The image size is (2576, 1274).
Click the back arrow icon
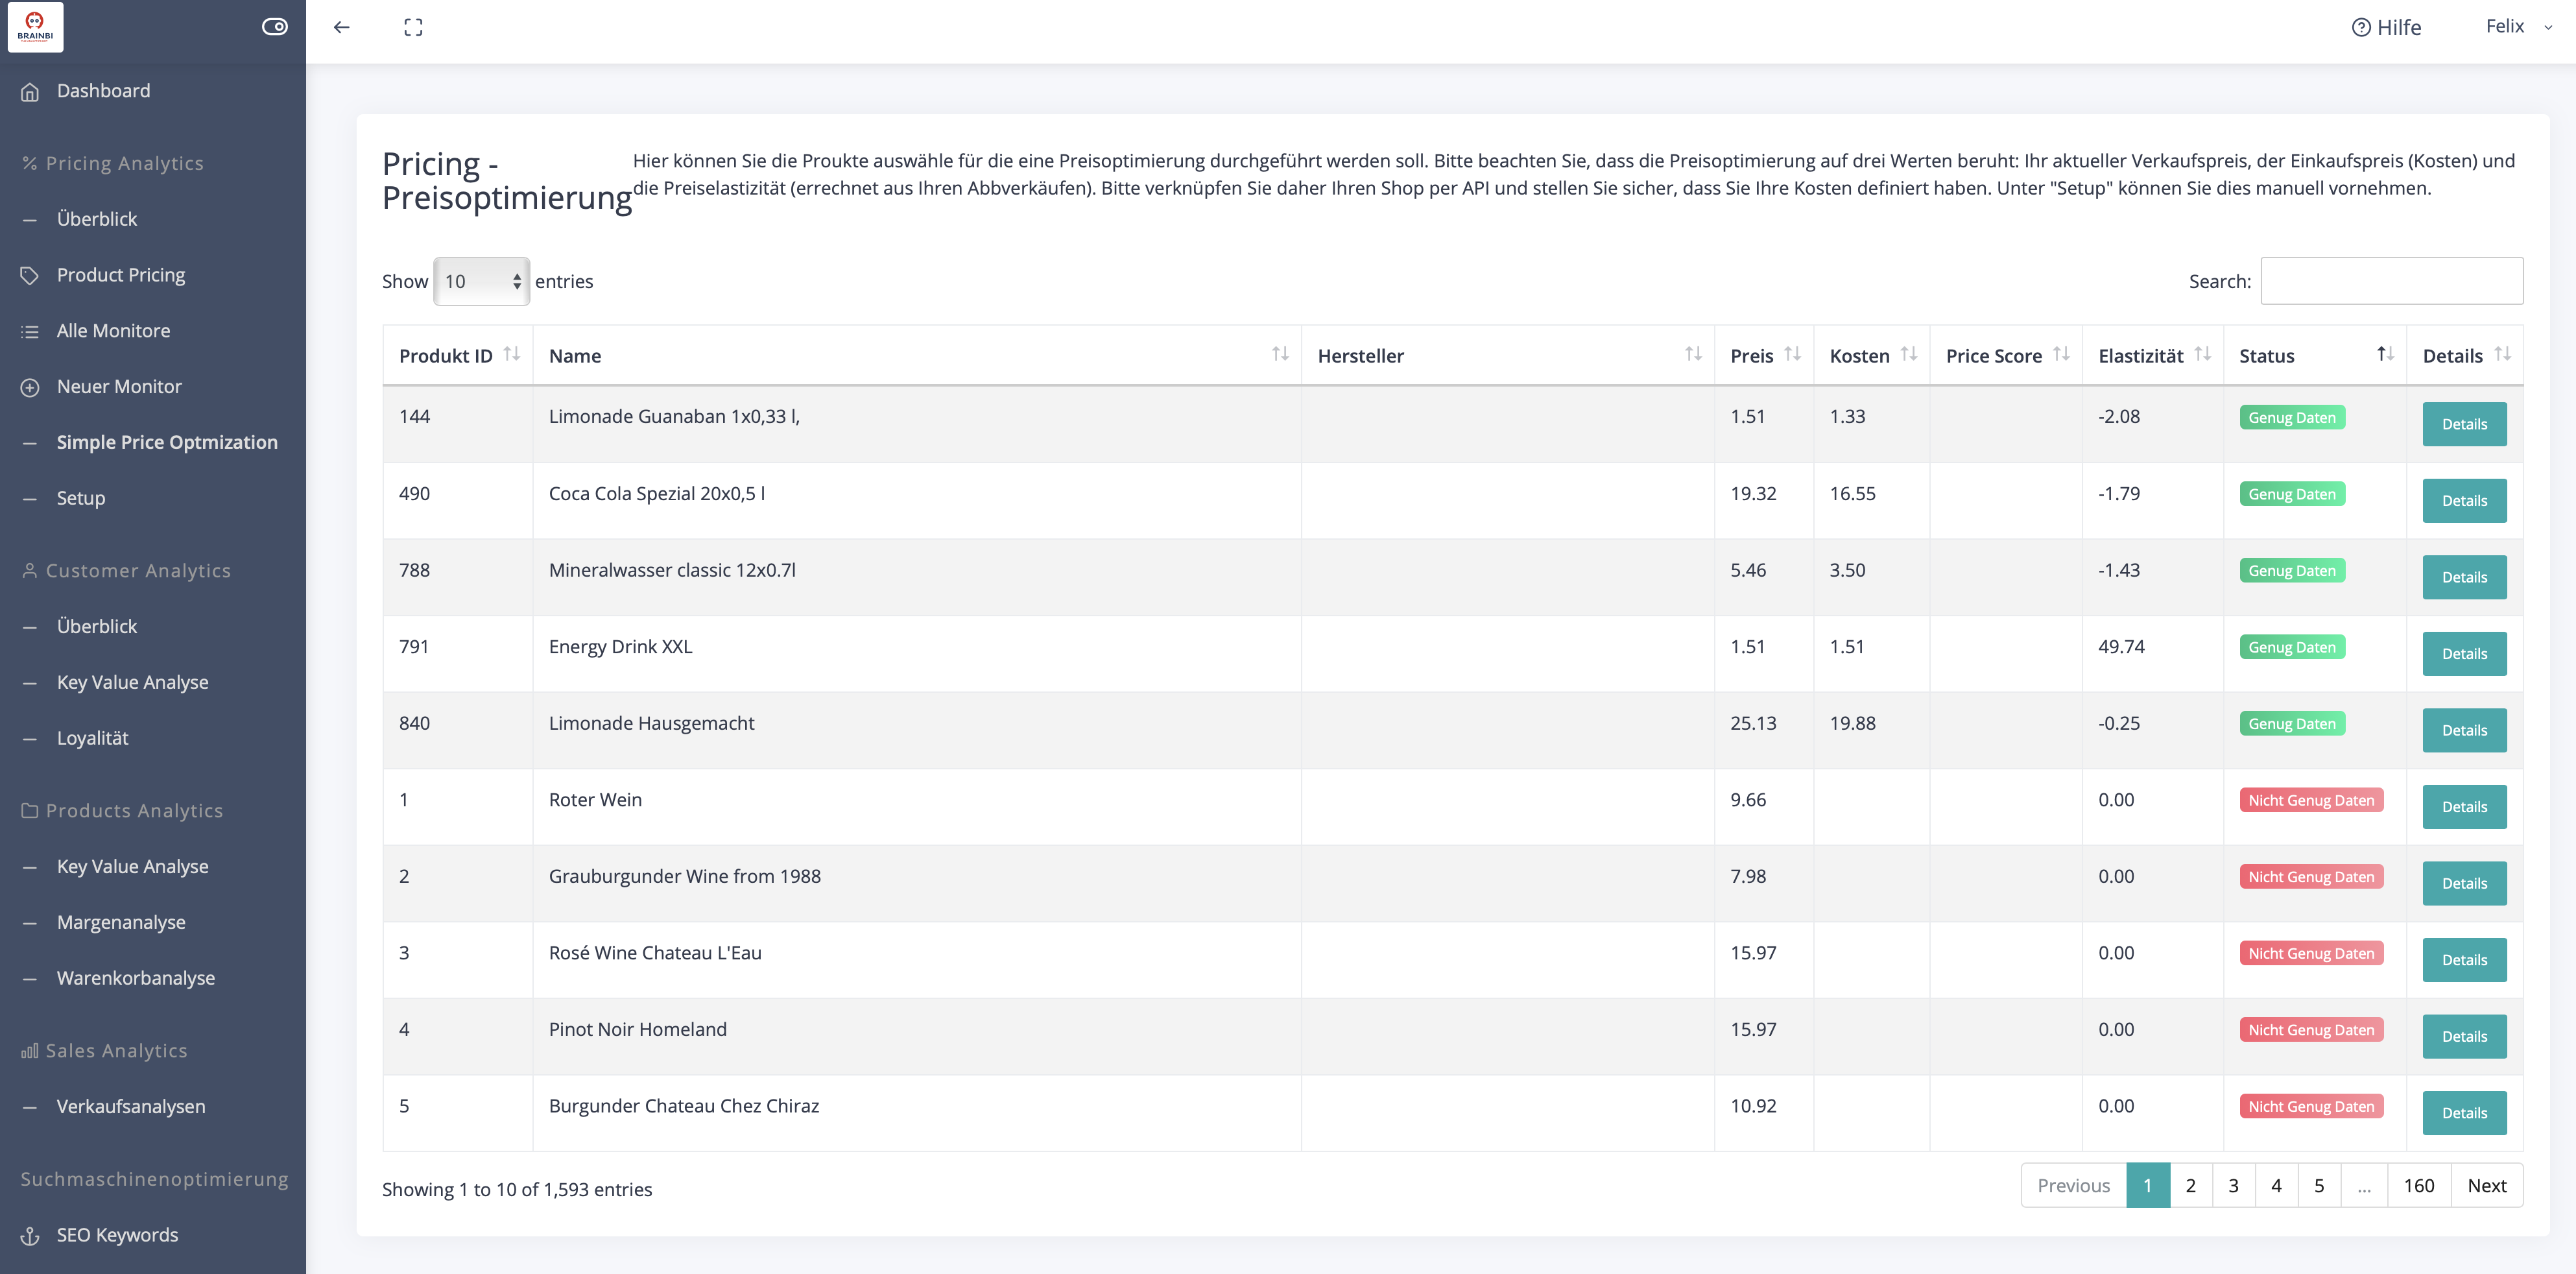coord(342,27)
